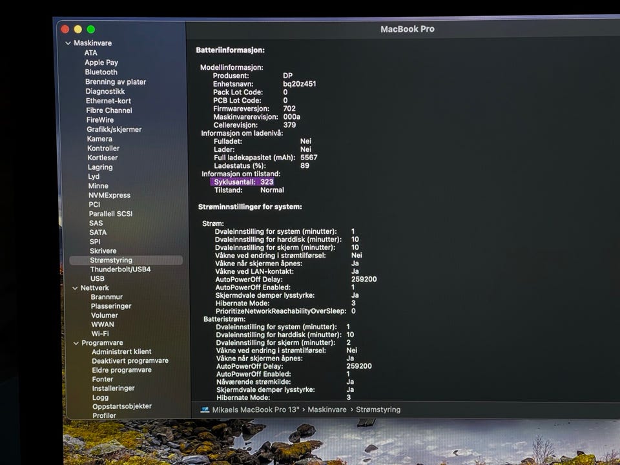Click Strømstyring in the path bar
Viewport: 620px width, 465px height.
click(x=378, y=409)
